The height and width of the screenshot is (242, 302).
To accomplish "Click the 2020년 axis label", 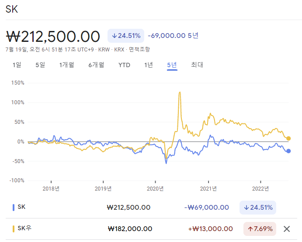I will click(x=155, y=188).
